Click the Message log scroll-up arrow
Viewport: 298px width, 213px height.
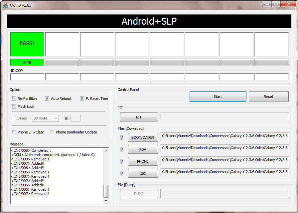pyautogui.click(x=106, y=151)
